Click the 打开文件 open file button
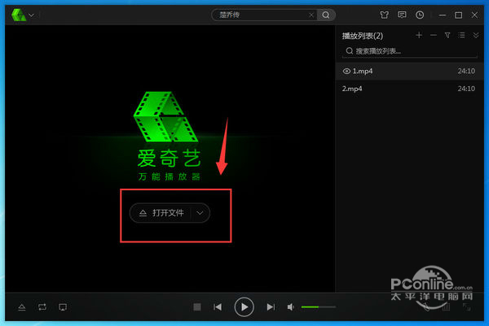The width and height of the screenshot is (489, 326). click(161, 213)
